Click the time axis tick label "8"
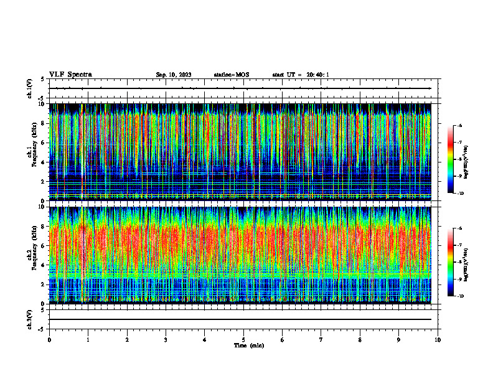Viewport: 493px width, 381px height. (x=360, y=340)
